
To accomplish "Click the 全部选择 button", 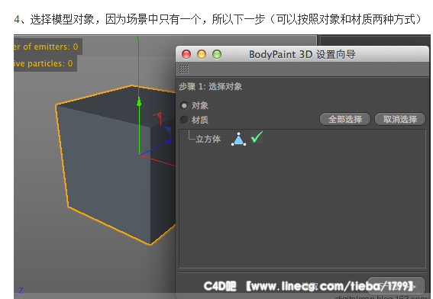I will click(345, 119).
